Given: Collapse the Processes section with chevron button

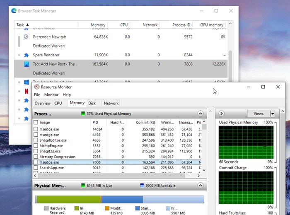Looking at the screenshot, I should (x=201, y=114).
